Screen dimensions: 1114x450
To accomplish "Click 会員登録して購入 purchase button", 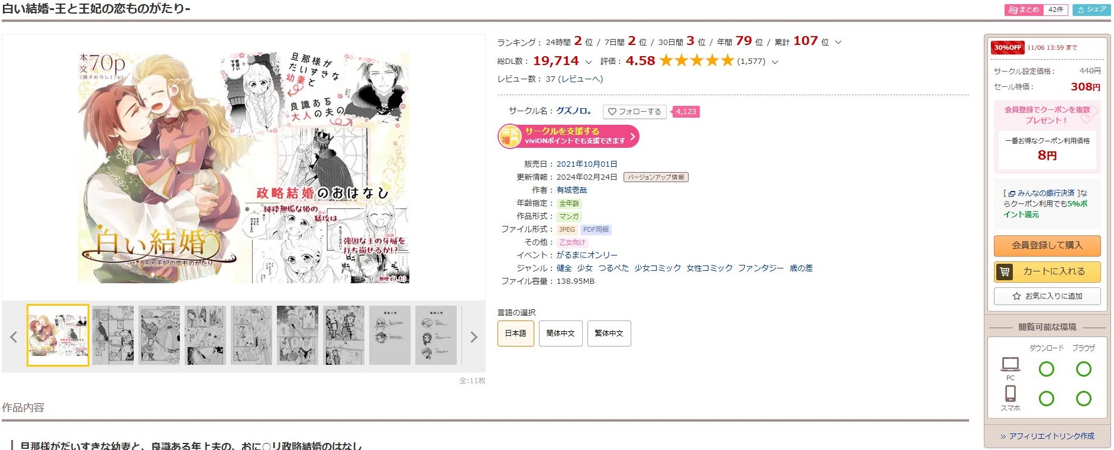I will coord(1047,245).
